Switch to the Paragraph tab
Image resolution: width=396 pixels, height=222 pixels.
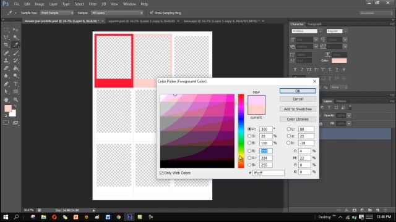tap(314, 24)
